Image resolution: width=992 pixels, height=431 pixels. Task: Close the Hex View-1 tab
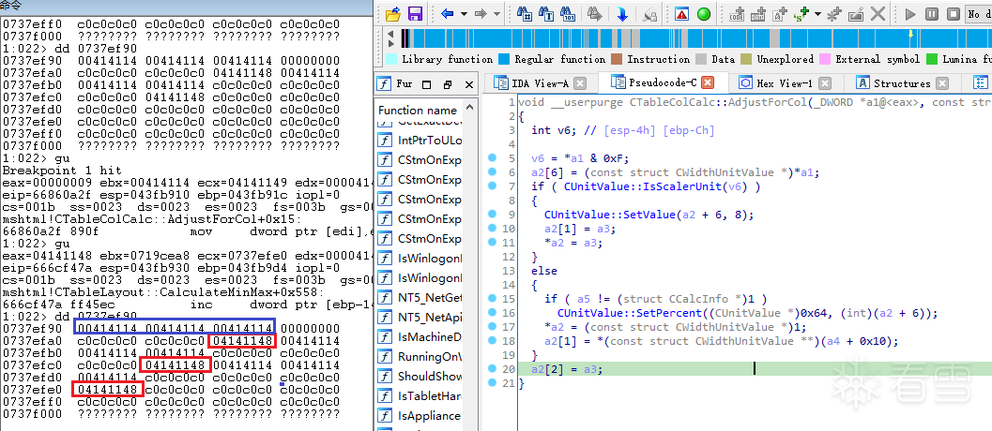pos(824,83)
